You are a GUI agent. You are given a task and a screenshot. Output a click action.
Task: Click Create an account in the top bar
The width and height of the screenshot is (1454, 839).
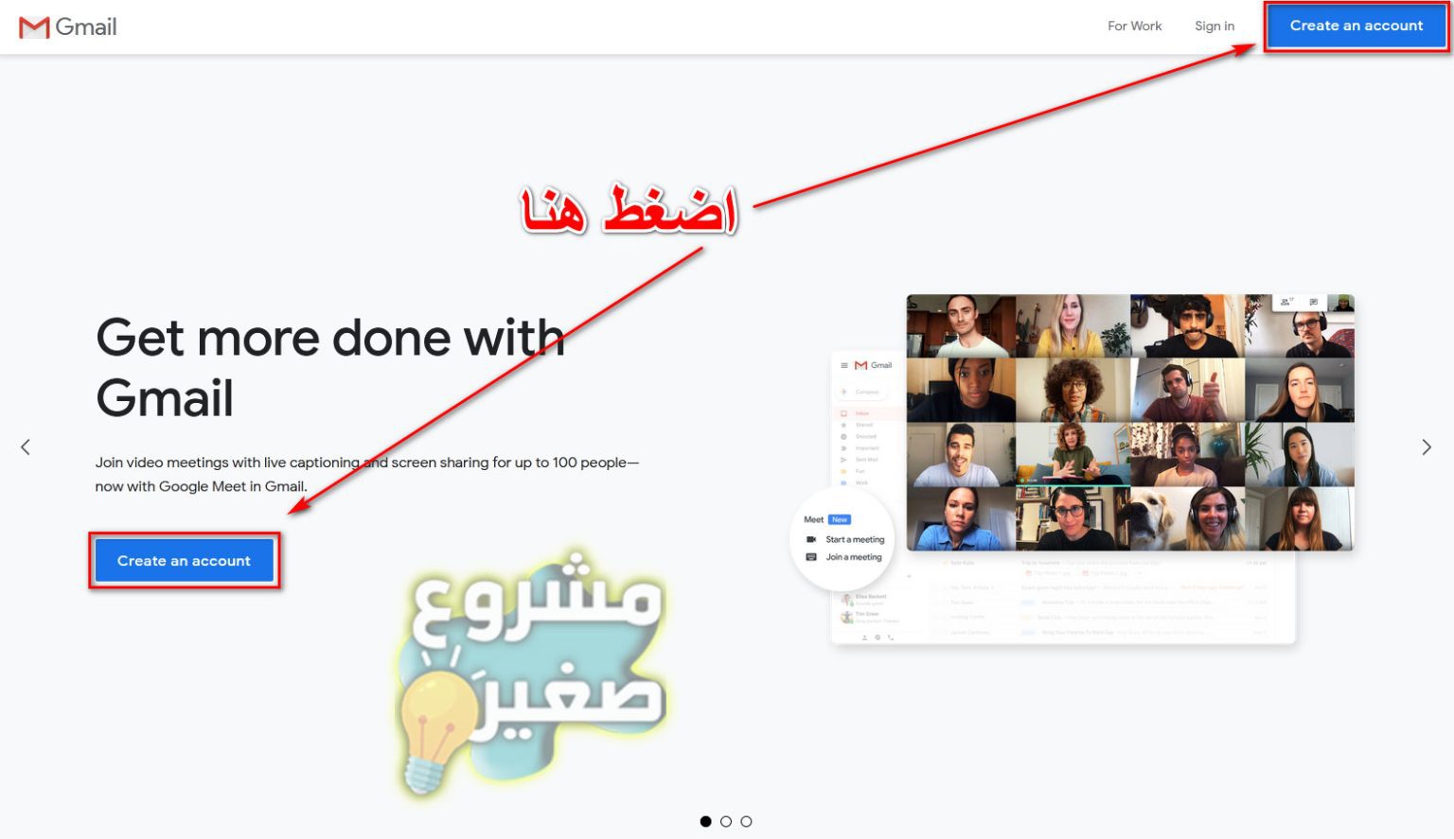point(1356,26)
